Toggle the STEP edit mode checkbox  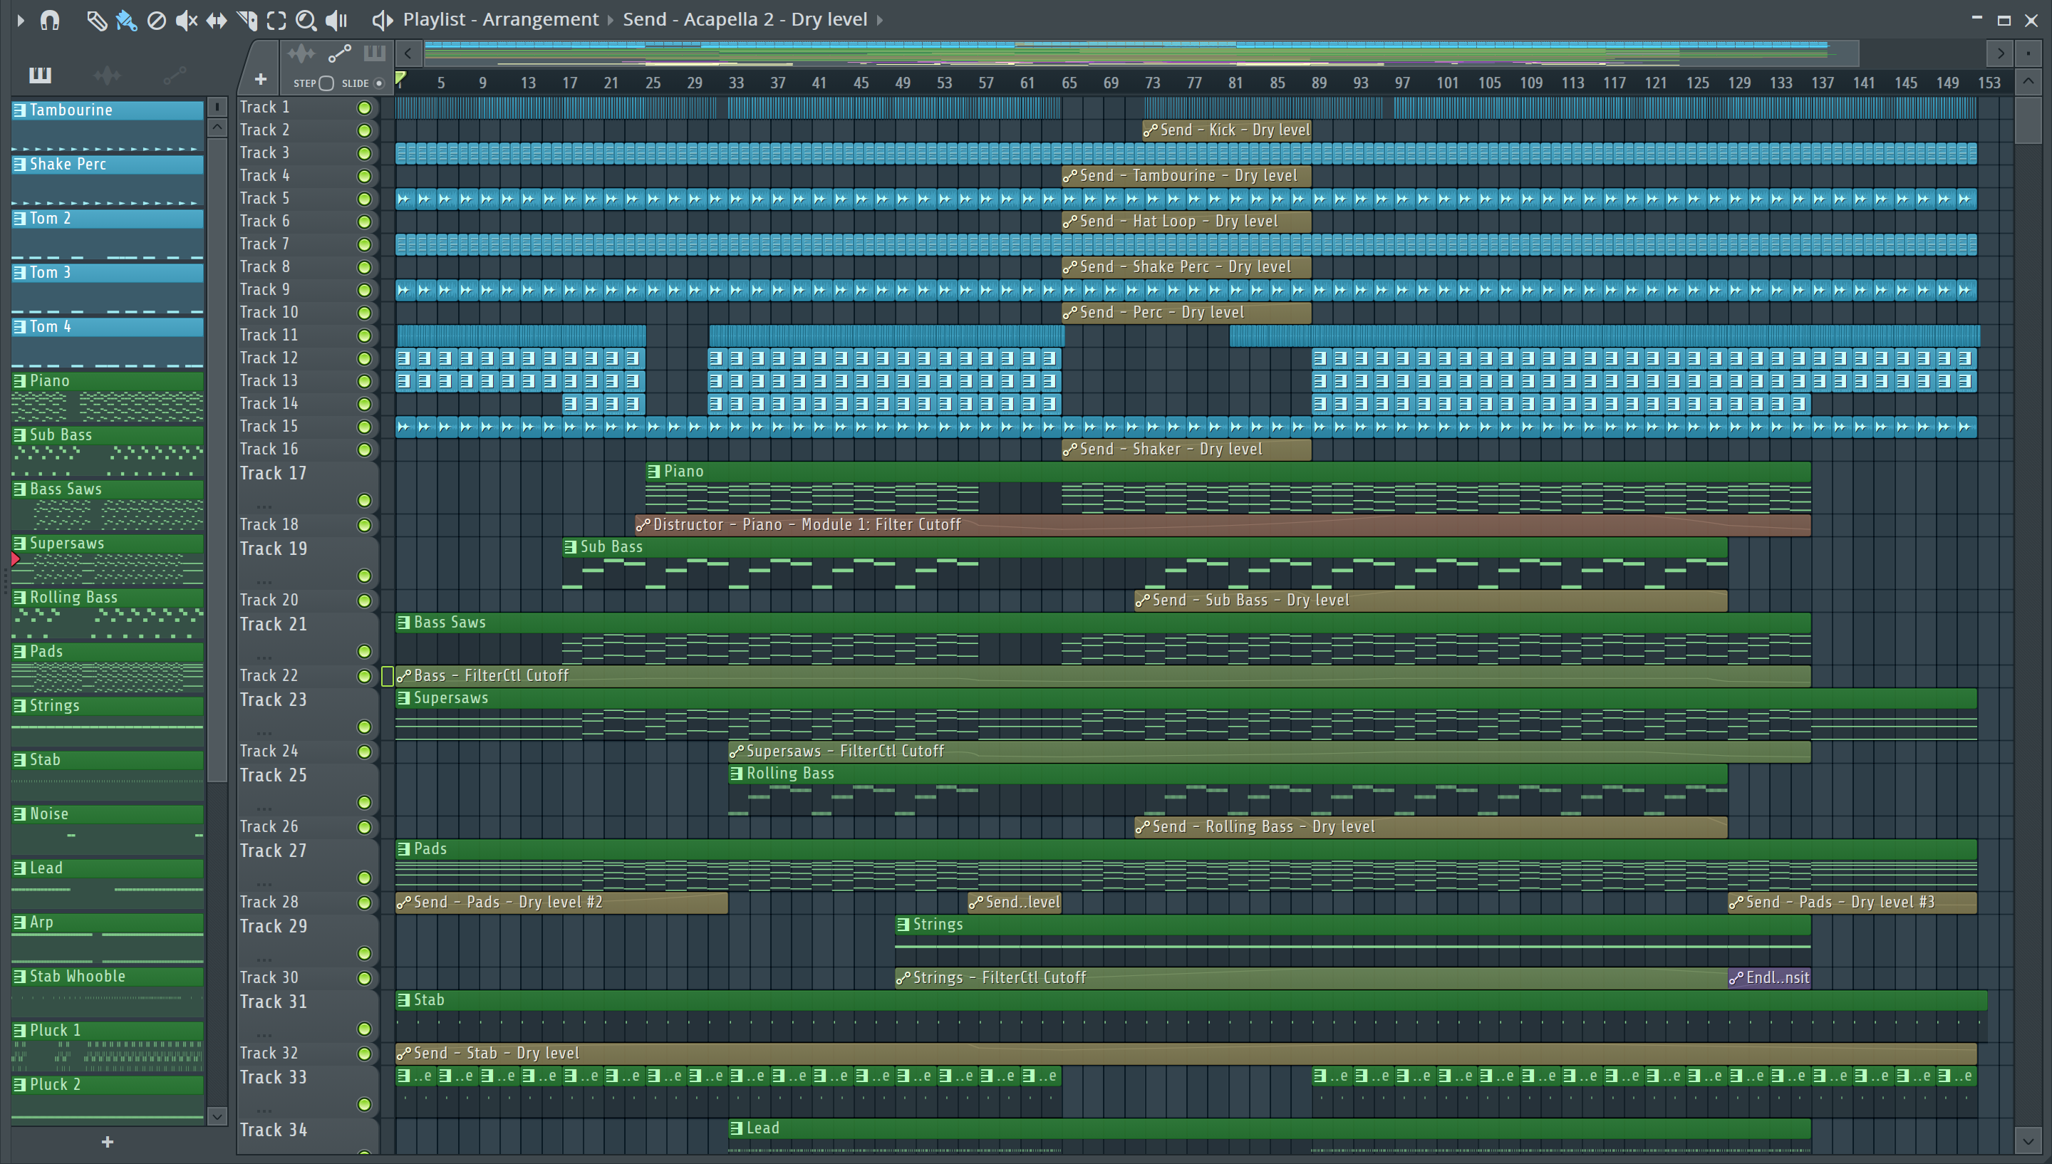coord(326,83)
